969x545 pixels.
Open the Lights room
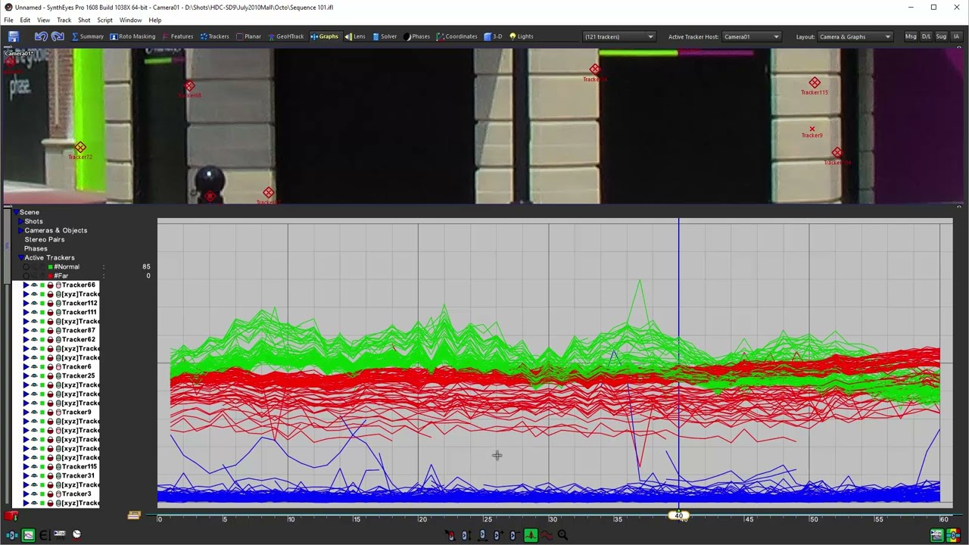tap(521, 36)
